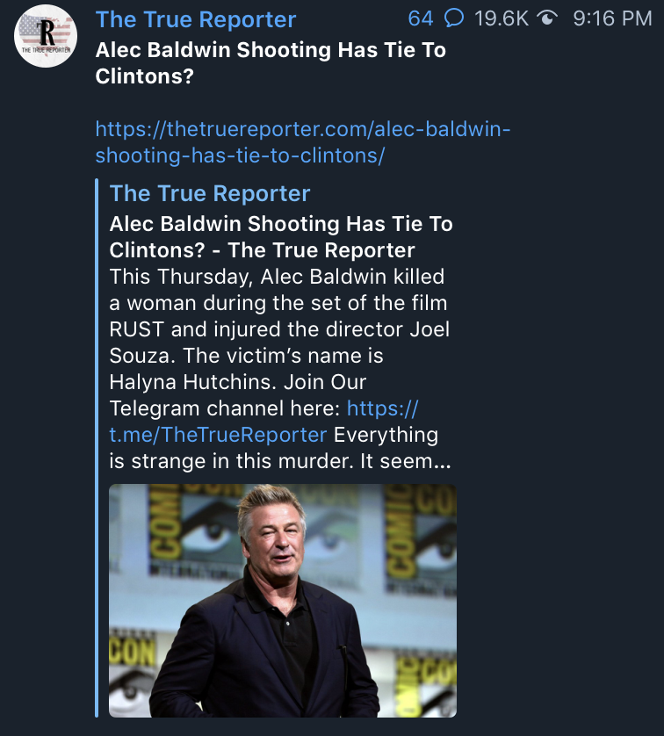Screen dimensions: 664x736
Task: Open the Alec Baldwin preview photo
Action: coord(283,600)
